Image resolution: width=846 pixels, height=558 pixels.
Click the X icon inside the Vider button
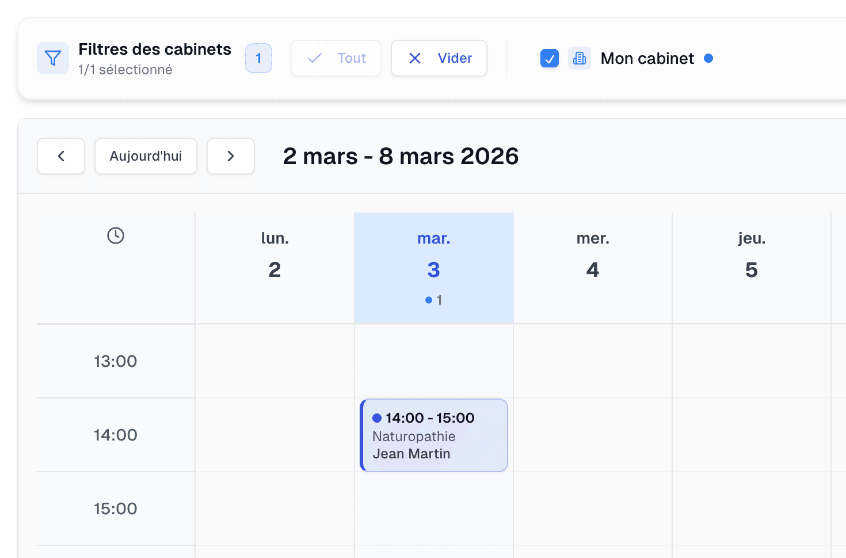[415, 58]
